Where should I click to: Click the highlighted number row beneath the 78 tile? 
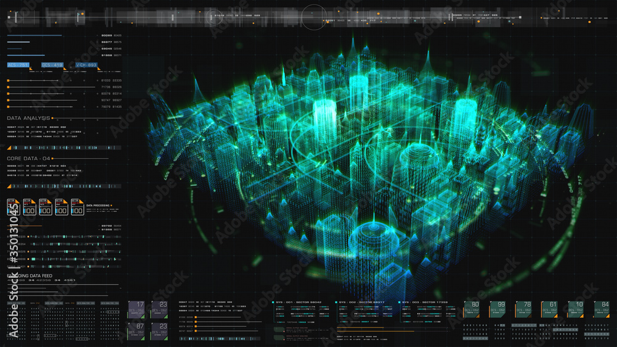(x=524, y=326)
